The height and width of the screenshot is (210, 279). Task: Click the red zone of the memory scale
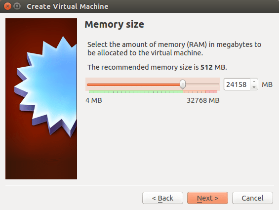click(x=211, y=92)
